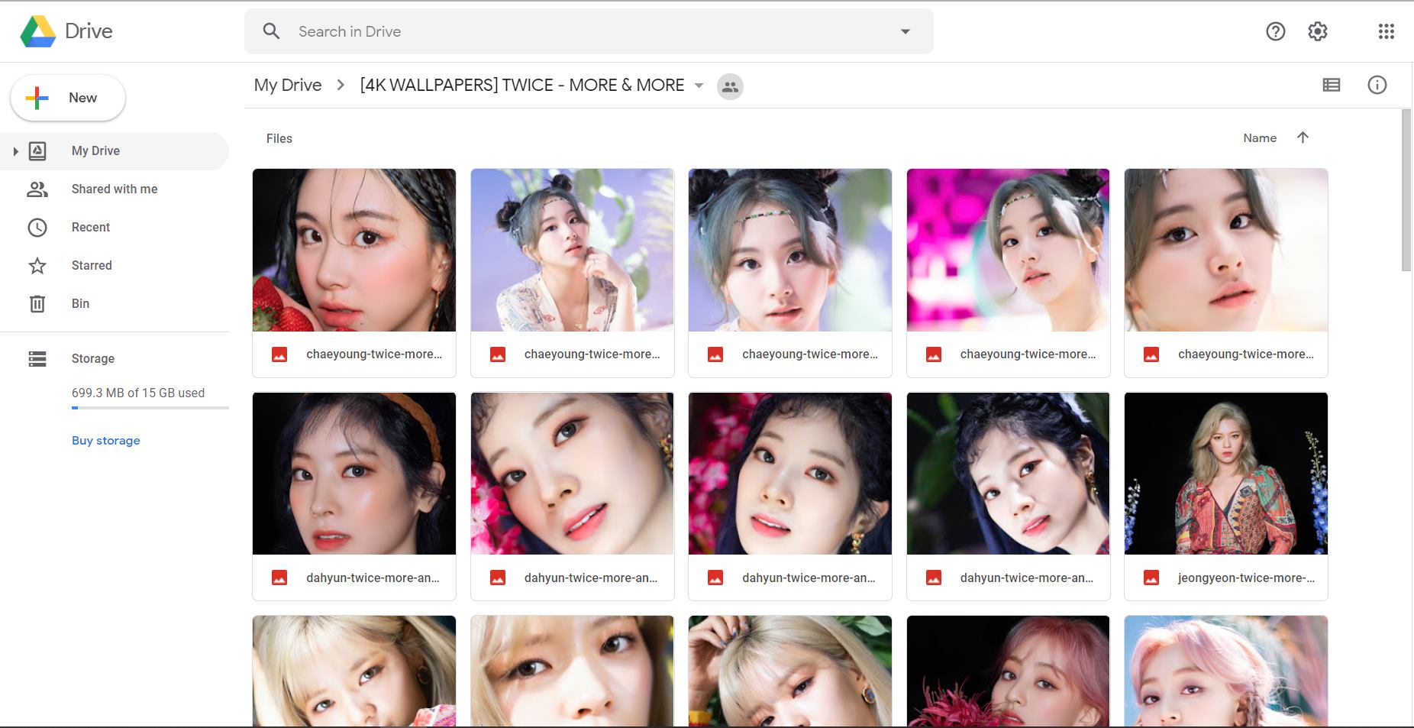1414x728 pixels.
Task: Select pink-haired photo with red spiky flower
Action: [x=1008, y=671]
